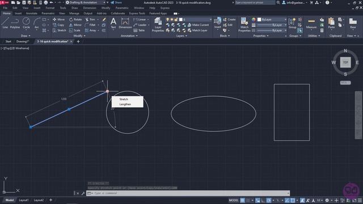
Task: Click Match Properties tool
Action: tap(244, 24)
